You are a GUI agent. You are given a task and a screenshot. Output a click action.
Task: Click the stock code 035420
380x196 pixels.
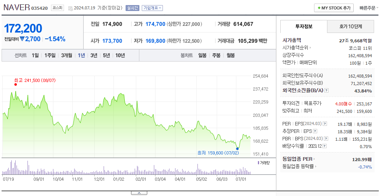click(x=40, y=9)
